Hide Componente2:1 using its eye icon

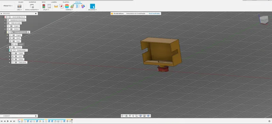coord(11,50)
